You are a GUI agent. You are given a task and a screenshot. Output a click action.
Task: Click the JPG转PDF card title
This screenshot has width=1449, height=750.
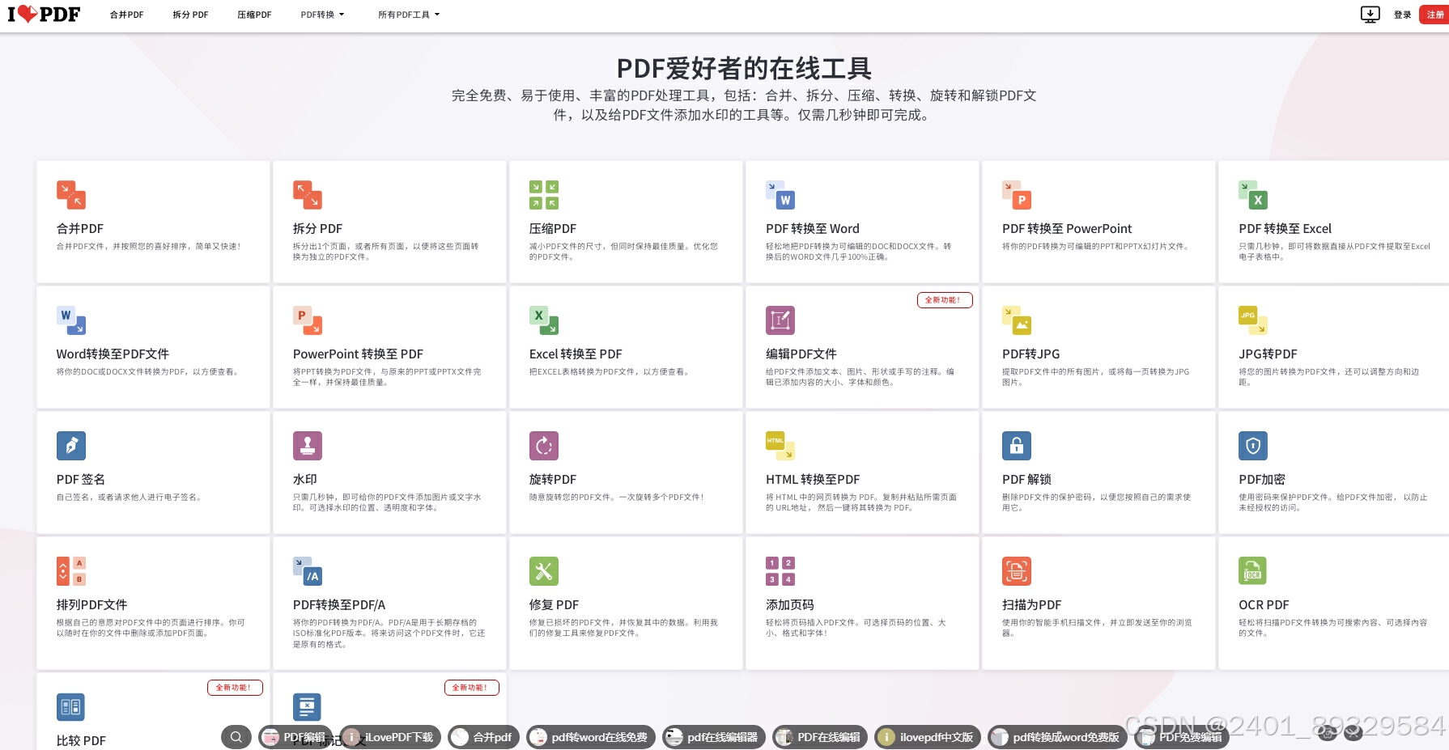(x=1268, y=354)
